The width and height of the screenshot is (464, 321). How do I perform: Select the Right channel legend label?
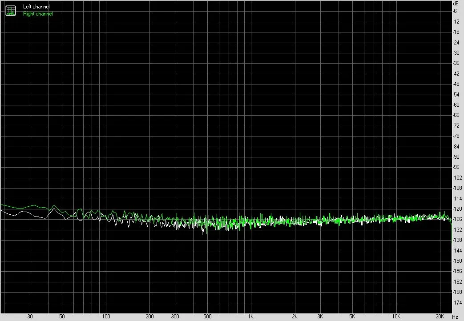pos(38,14)
